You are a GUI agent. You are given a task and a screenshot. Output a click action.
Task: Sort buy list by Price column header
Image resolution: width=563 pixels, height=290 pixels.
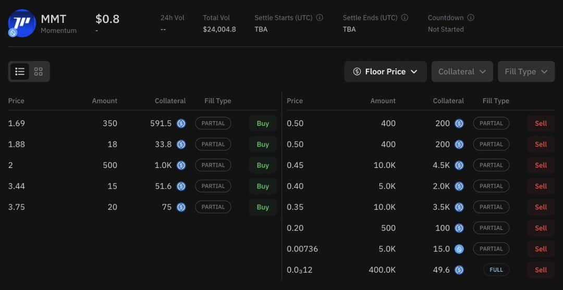16,100
